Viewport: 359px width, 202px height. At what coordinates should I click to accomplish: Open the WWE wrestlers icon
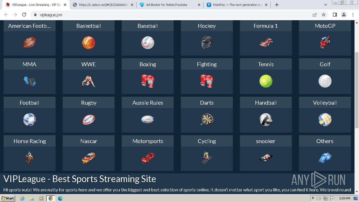[x=89, y=81]
